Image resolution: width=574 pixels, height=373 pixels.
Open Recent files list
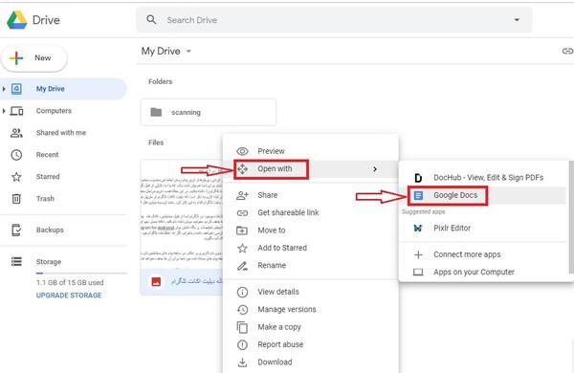pyautogui.click(x=47, y=155)
